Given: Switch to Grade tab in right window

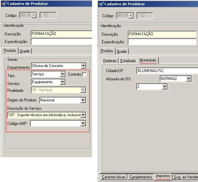Looking at the screenshot, I should click(x=122, y=52).
